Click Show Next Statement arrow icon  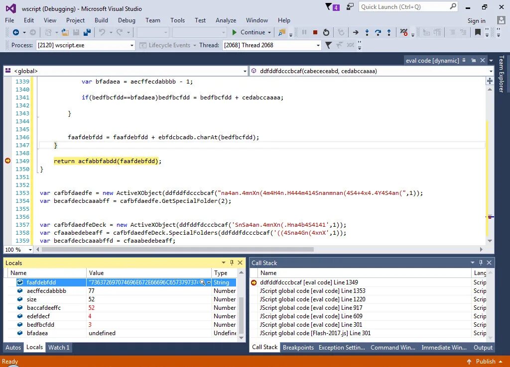[x=356, y=32]
